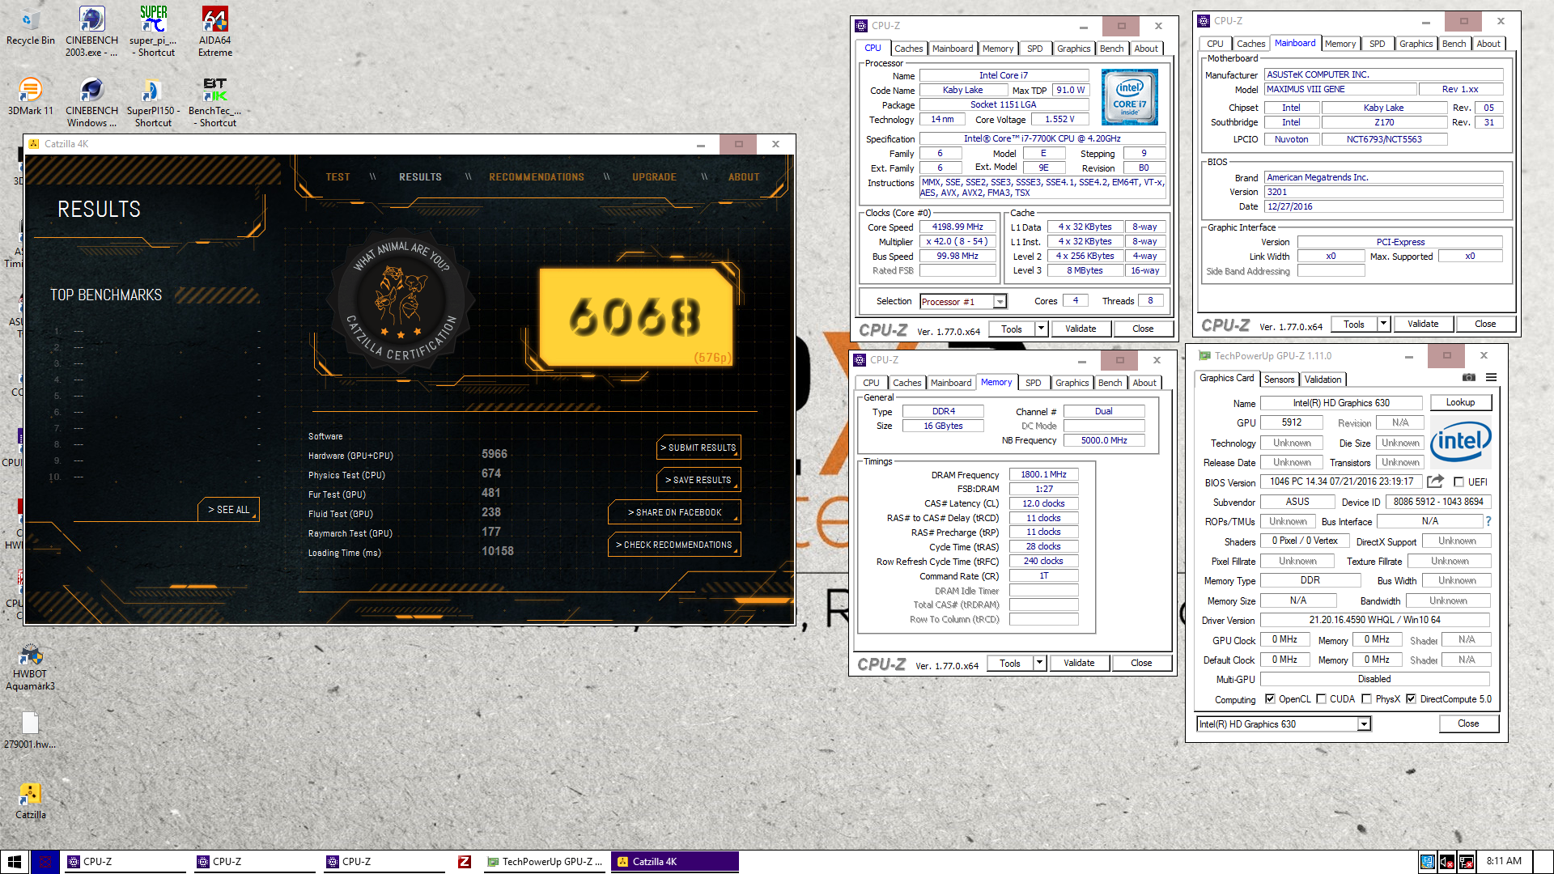Launch CINEBENCH Windows desktop icon
1554x874 pixels.
point(91,101)
